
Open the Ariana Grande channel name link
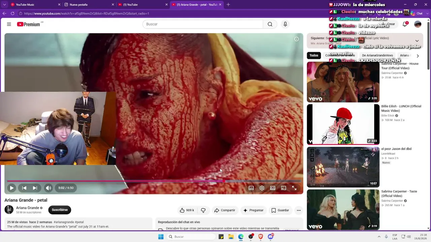28,208
